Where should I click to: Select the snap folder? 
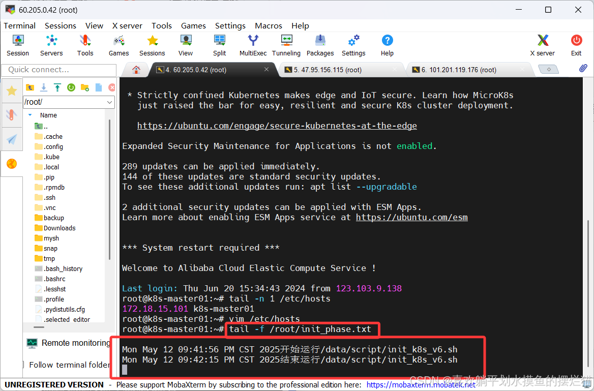[x=46, y=249]
